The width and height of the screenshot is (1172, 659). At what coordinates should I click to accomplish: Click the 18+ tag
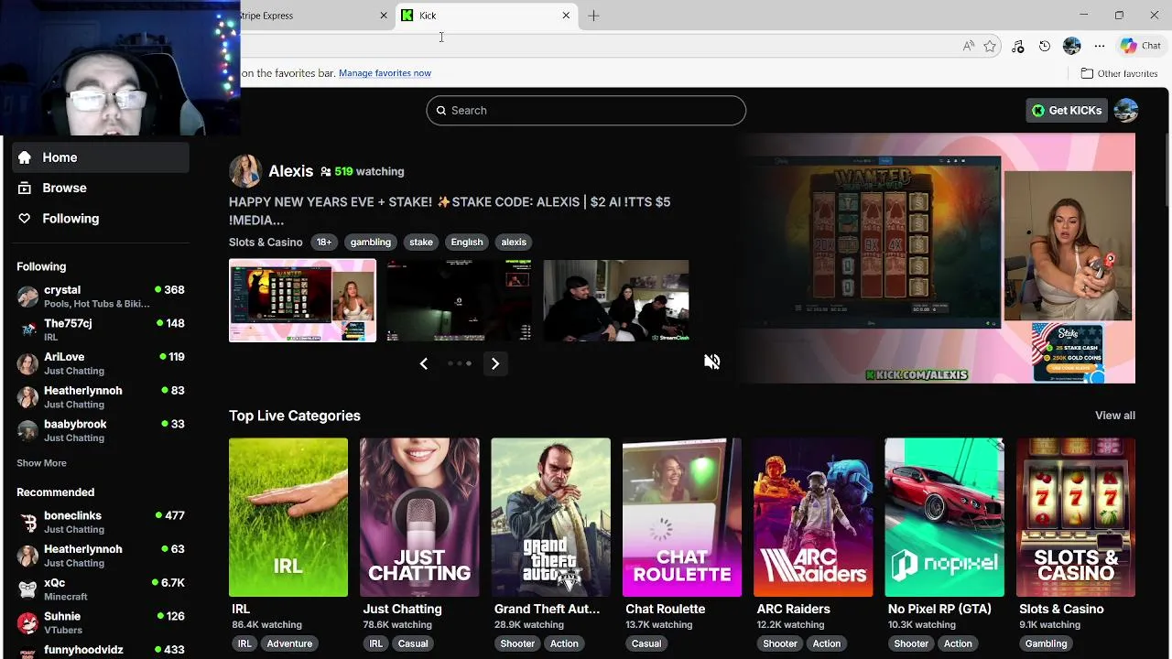click(x=324, y=243)
